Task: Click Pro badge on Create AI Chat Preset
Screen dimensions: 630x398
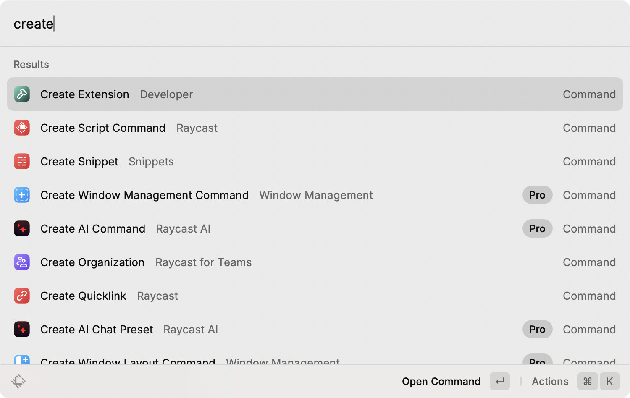Action: pyautogui.click(x=537, y=329)
